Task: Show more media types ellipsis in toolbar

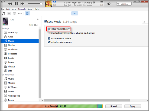Action: click(x=20, y=13)
